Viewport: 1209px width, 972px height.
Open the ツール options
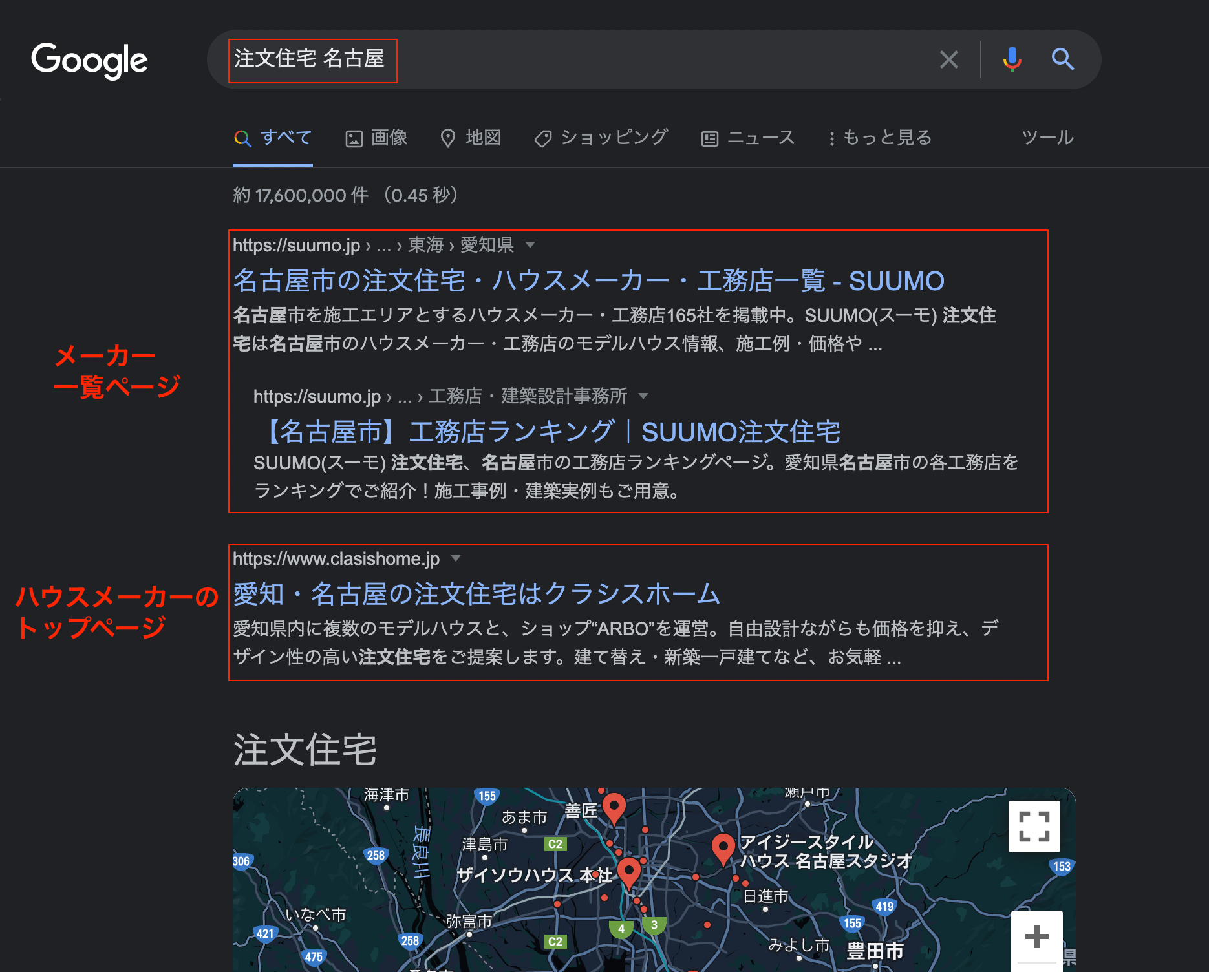pyautogui.click(x=1047, y=137)
